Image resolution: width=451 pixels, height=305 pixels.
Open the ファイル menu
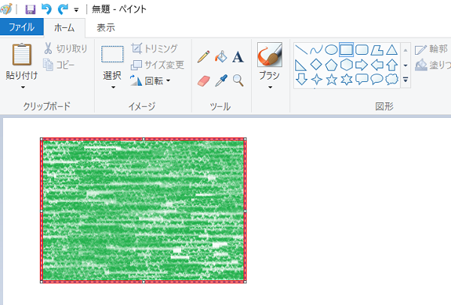[x=22, y=27]
